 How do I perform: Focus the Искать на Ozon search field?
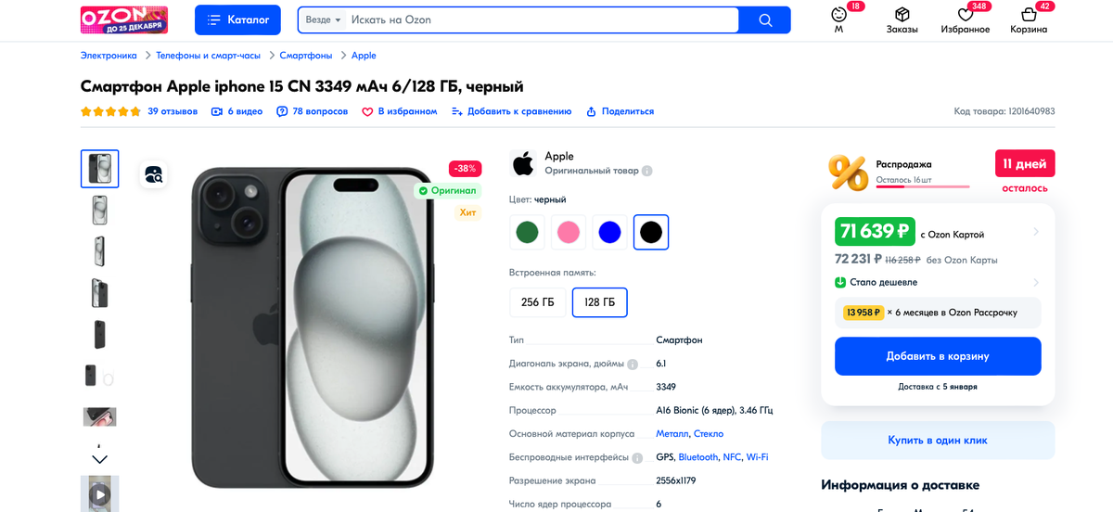coord(542,19)
